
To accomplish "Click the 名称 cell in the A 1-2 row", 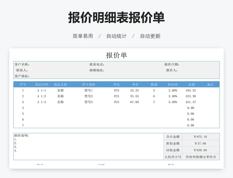I will (61, 96).
